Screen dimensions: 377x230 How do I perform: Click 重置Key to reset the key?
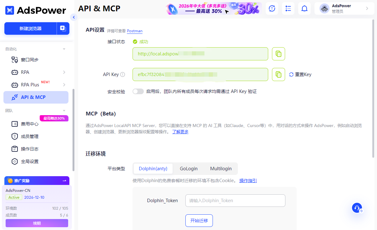[x=300, y=74]
